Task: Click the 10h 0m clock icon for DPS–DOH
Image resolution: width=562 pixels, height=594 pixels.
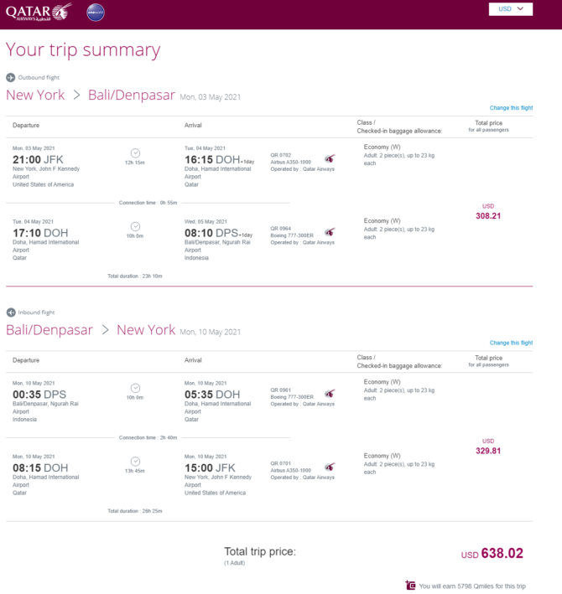Action: [x=135, y=388]
